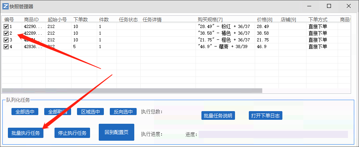Uncheck the checkbox for row 1
Image resolution: width=359 pixels, height=147 pixels.
click(x=6, y=26)
